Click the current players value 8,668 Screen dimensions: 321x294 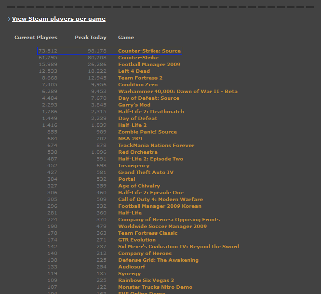pyautogui.click(x=50, y=78)
